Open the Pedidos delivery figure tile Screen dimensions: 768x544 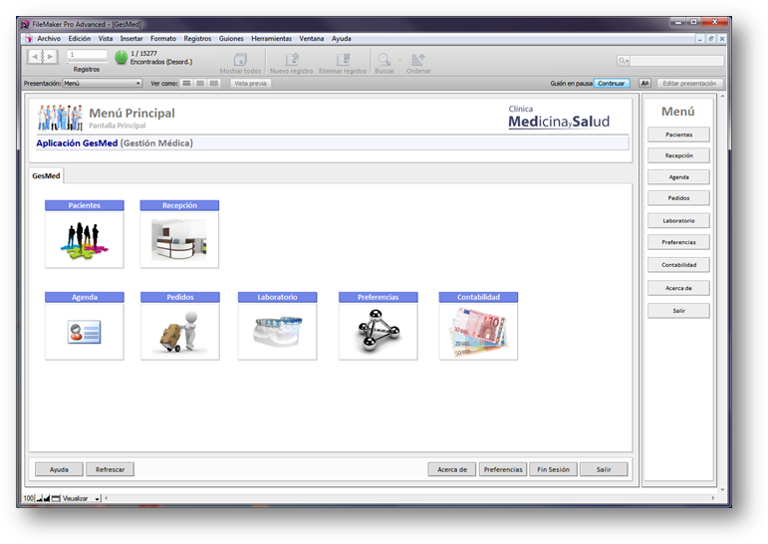pyautogui.click(x=179, y=332)
